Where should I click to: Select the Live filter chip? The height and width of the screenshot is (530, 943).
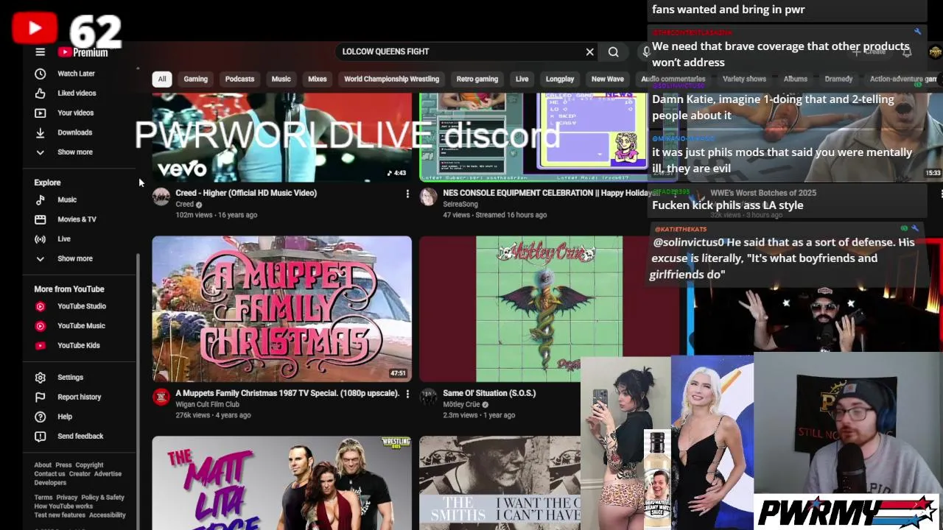tap(522, 79)
